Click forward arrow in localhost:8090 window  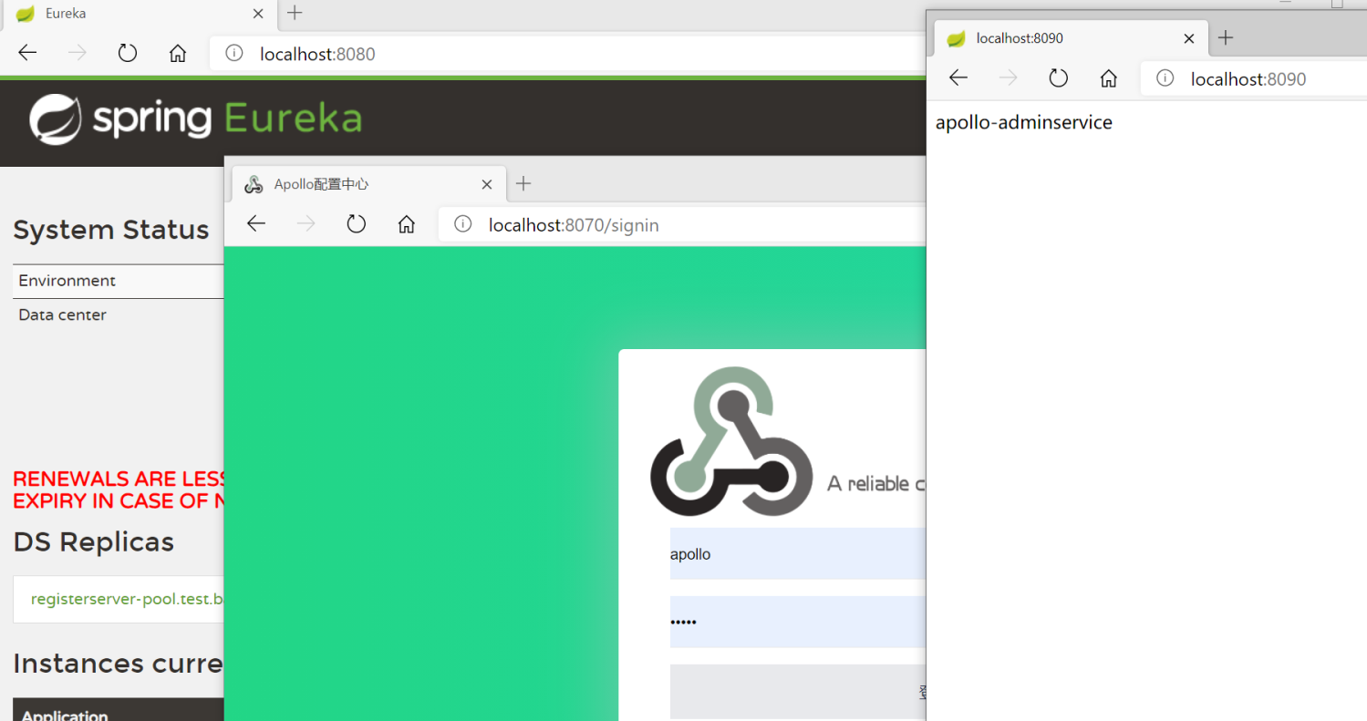click(1009, 77)
